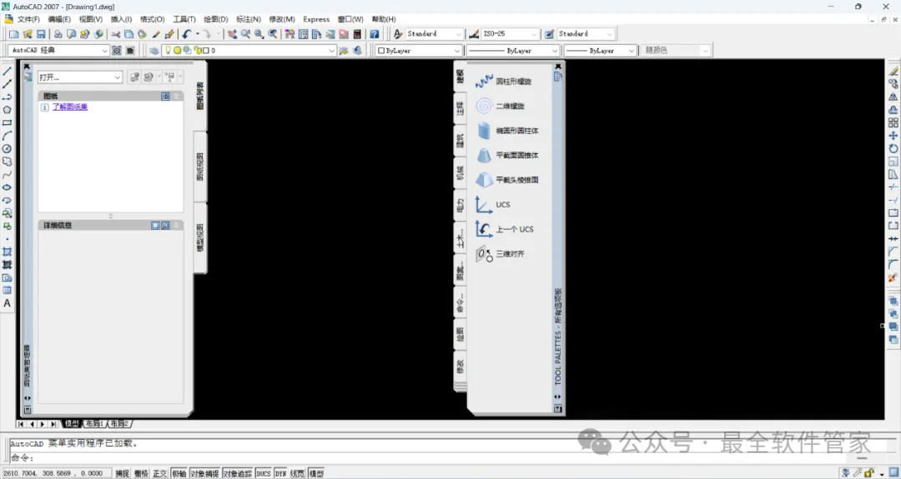This screenshot has height=479, width=901.
Task: Open the 了解图纸集 link
Action: (x=70, y=107)
